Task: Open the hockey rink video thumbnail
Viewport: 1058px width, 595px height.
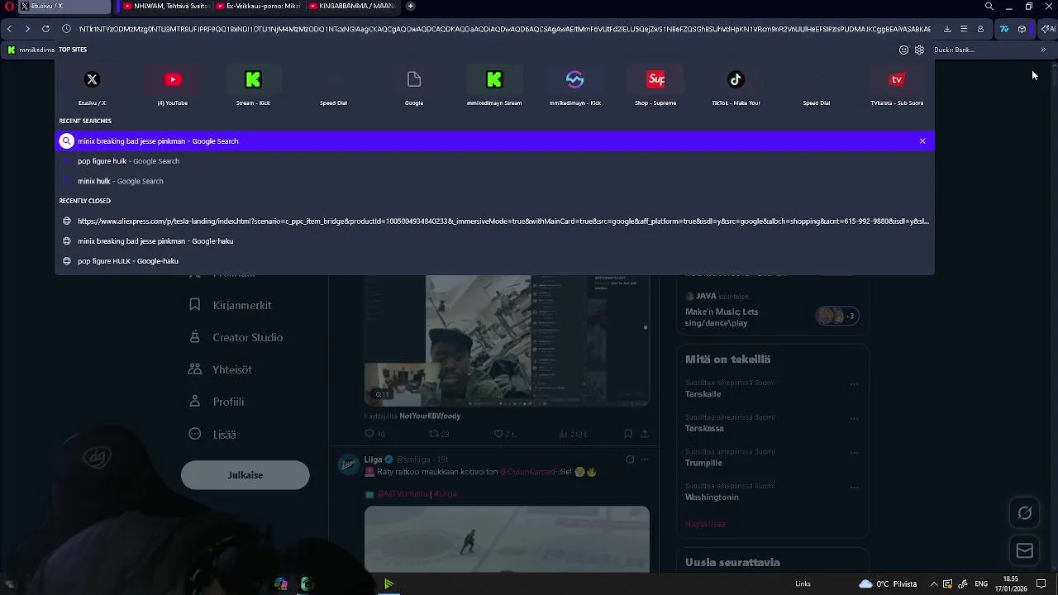Action: tap(507, 539)
